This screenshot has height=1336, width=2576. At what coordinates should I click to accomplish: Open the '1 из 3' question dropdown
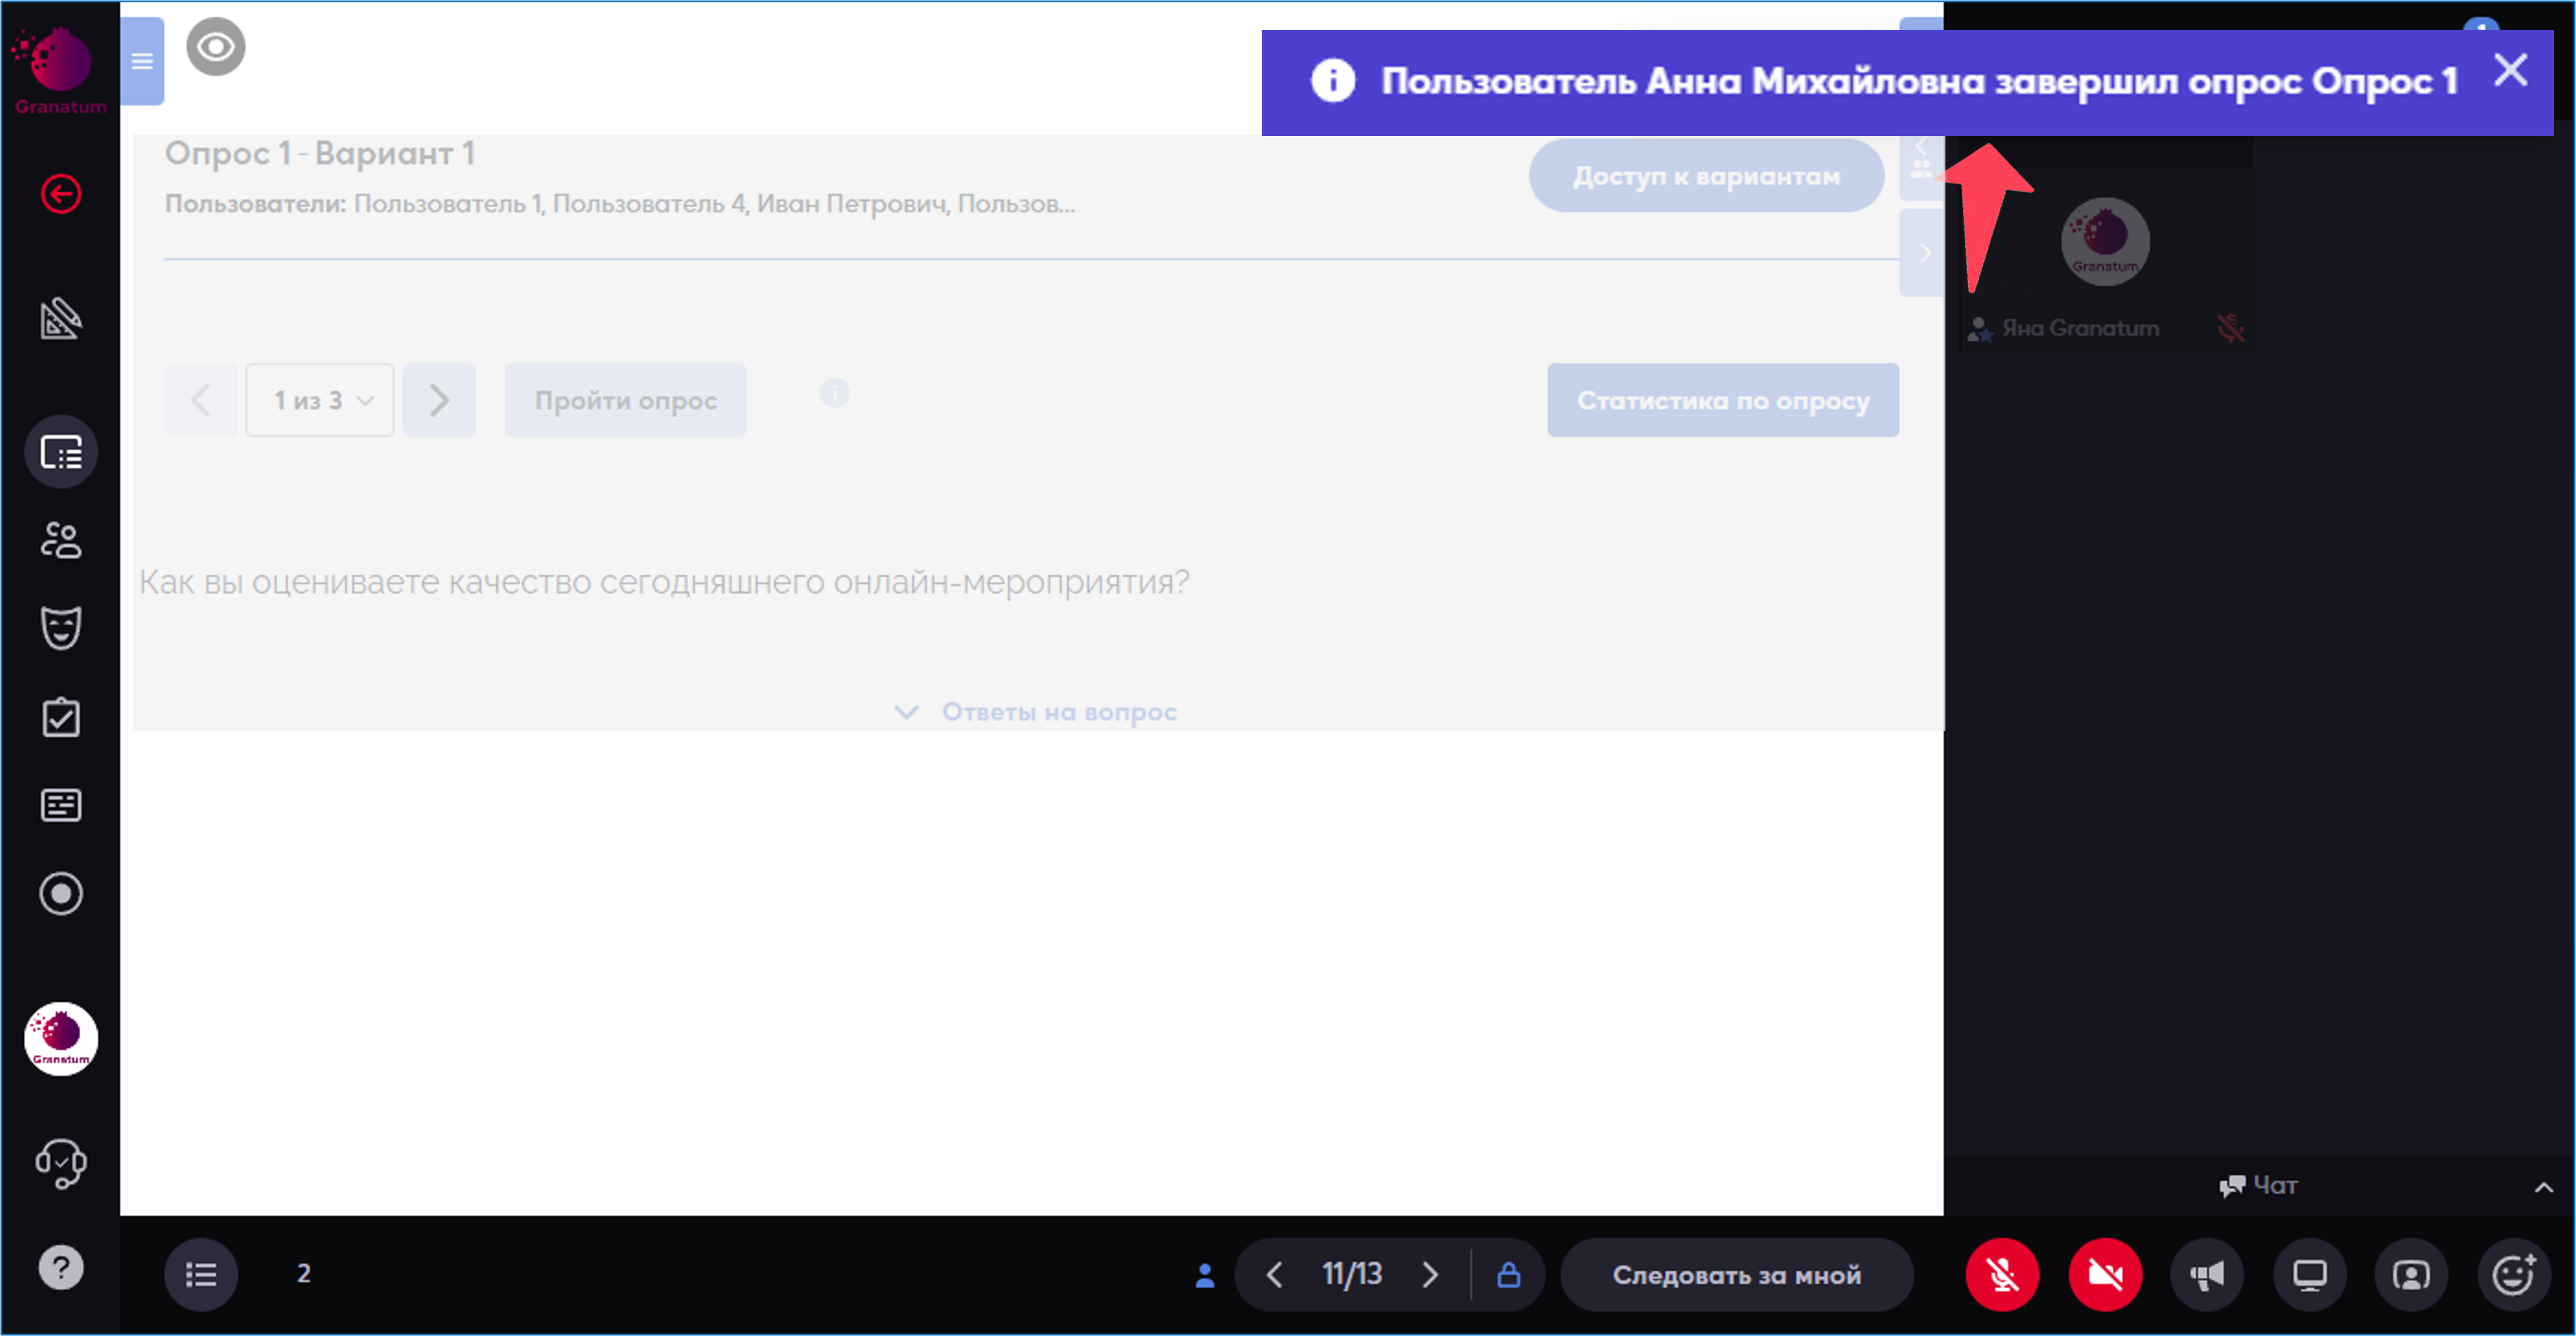[x=320, y=400]
